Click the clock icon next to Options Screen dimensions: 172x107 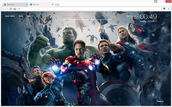[x=136, y=16]
